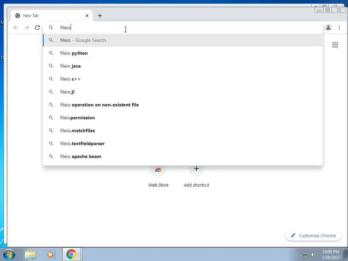Click Customize Chrome button
The width and height of the screenshot is (348, 261).
coord(313,236)
